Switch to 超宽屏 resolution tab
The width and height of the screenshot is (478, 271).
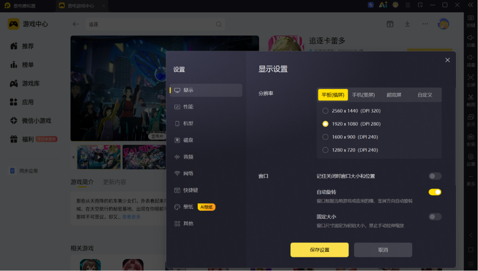coord(394,95)
